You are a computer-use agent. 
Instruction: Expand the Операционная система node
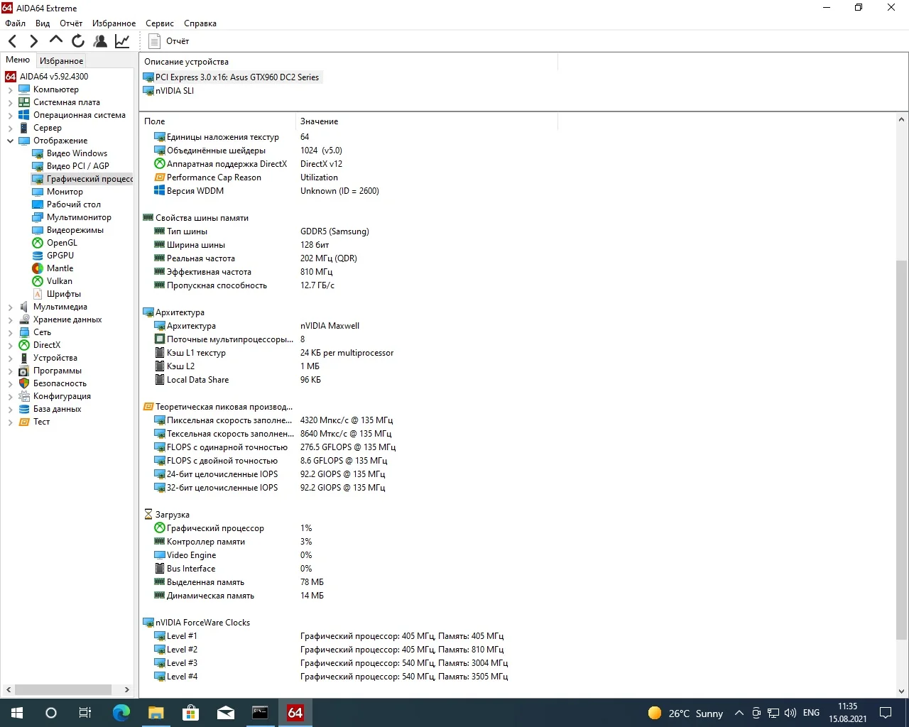(10, 116)
